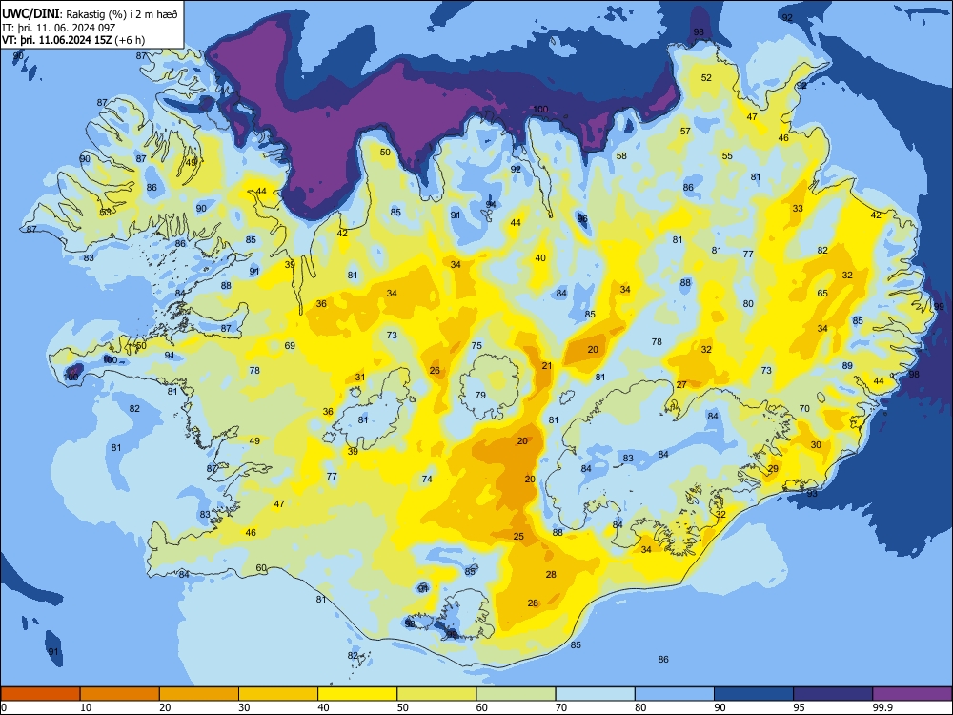This screenshot has width=953, height=715.
Task: Click the 'IT: þri. 11. 06. 2024 09Z' line
Action: [x=58, y=28]
